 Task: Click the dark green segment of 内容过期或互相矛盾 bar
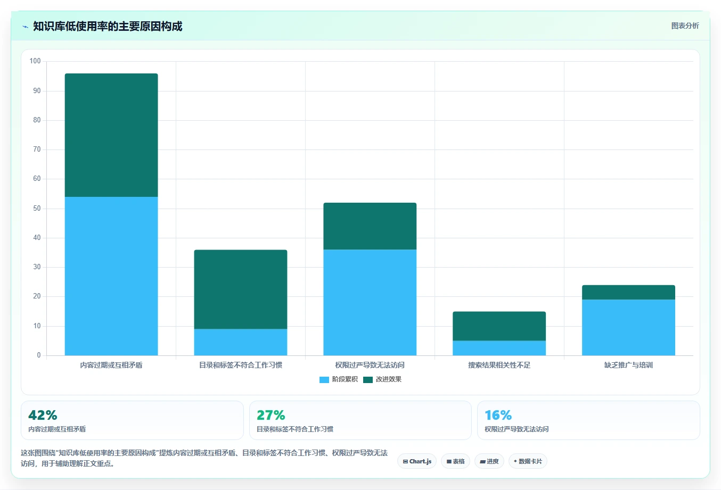[111, 135]
